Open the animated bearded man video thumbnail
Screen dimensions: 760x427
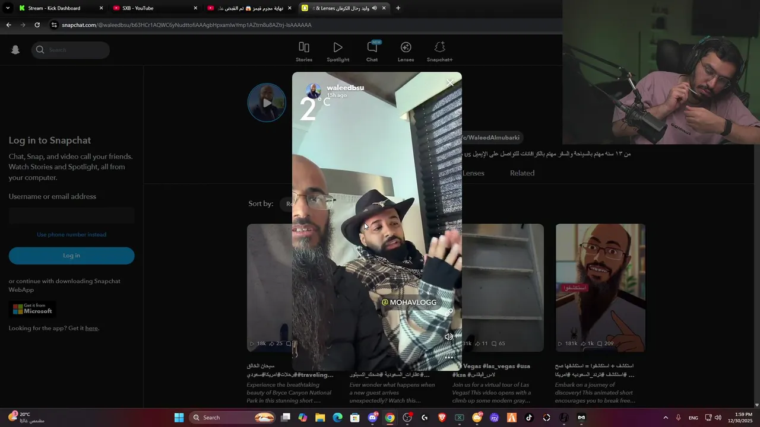(600, 288)
